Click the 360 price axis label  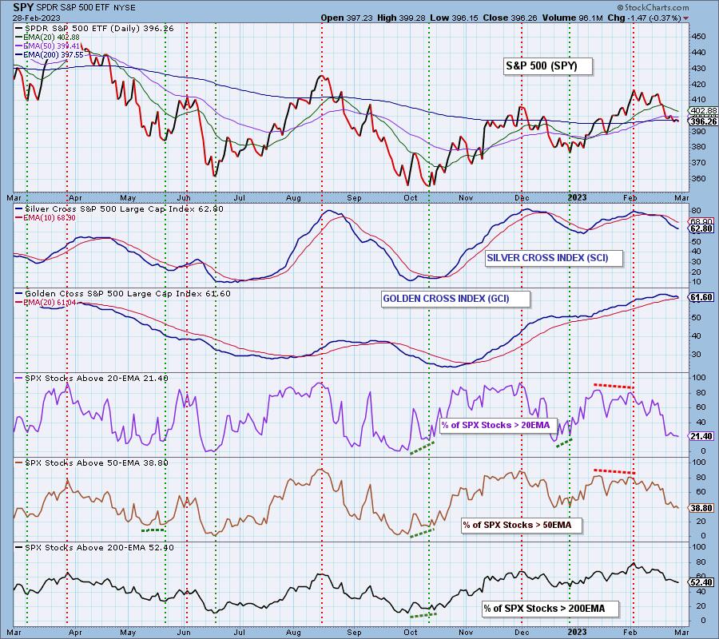700,178
